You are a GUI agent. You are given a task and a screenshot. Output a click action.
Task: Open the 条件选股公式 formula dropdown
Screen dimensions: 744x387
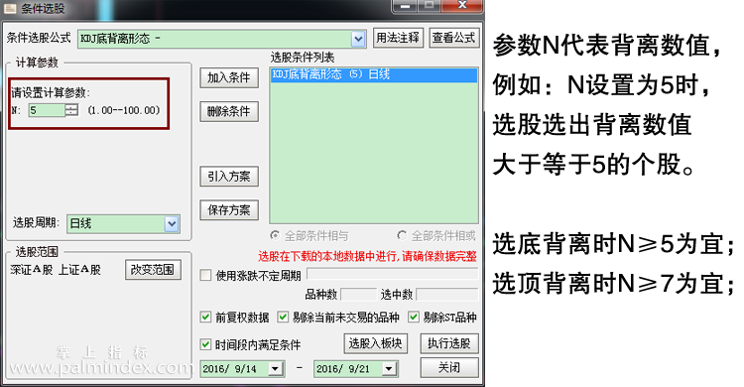coord(358,39)
